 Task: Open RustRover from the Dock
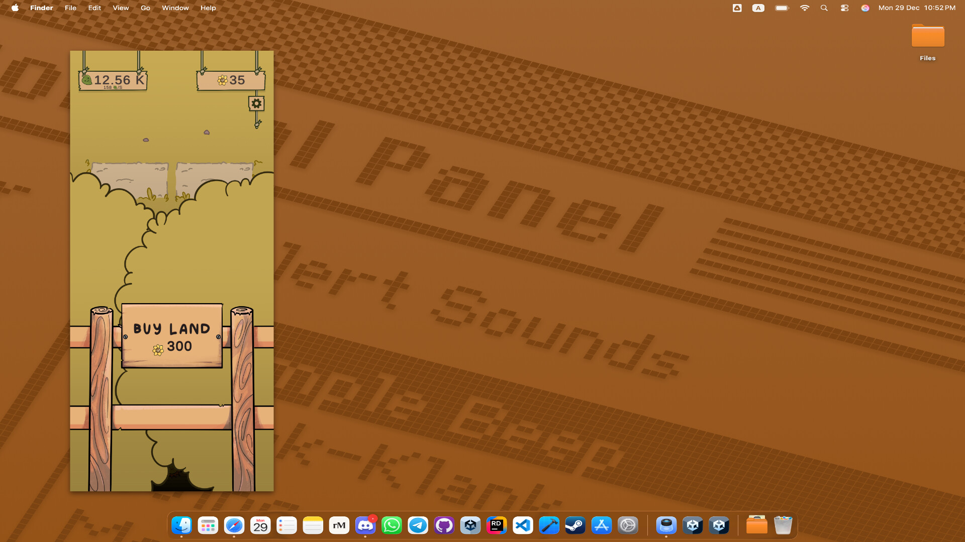[497, 525]
